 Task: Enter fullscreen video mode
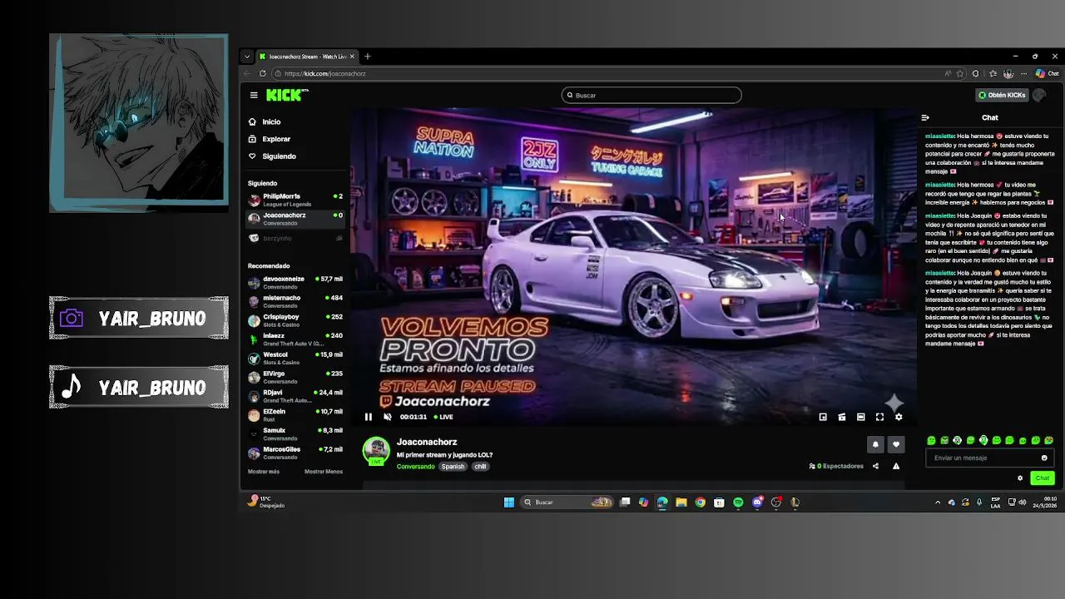(879, 417)
